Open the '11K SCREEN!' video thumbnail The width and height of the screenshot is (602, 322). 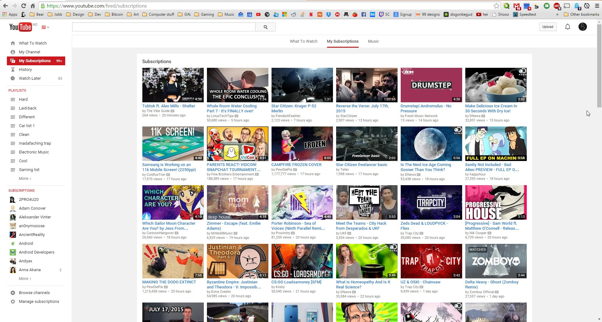pyautogui.click(x=173, y=144)
